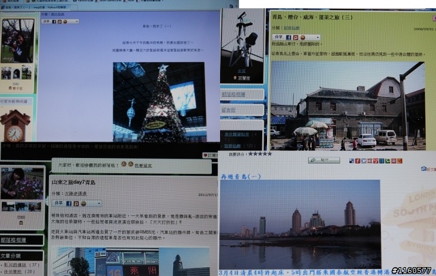
Task: Click smiley icon in green post share bar
Action: tap(302, 37)
